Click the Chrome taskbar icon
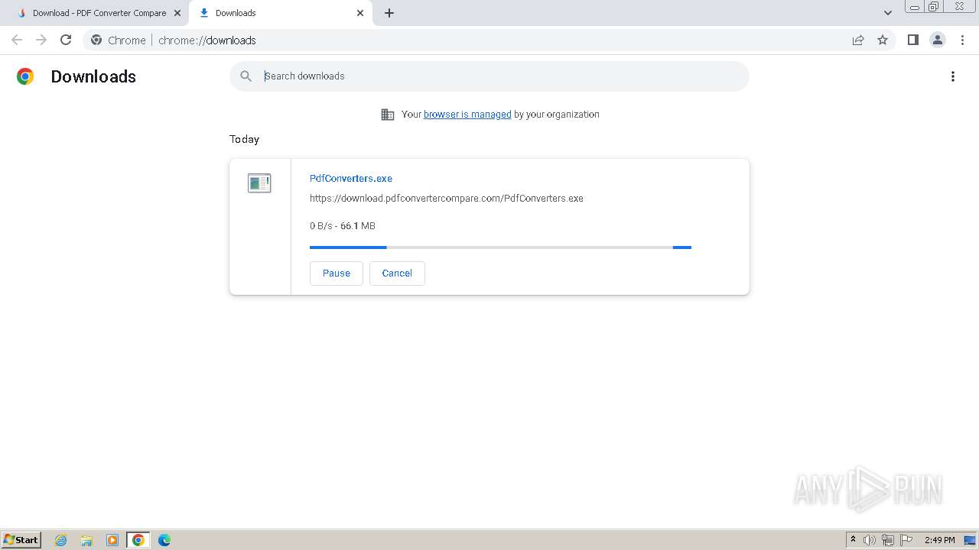This screenshot has width=979, height=550. point(138,540)
